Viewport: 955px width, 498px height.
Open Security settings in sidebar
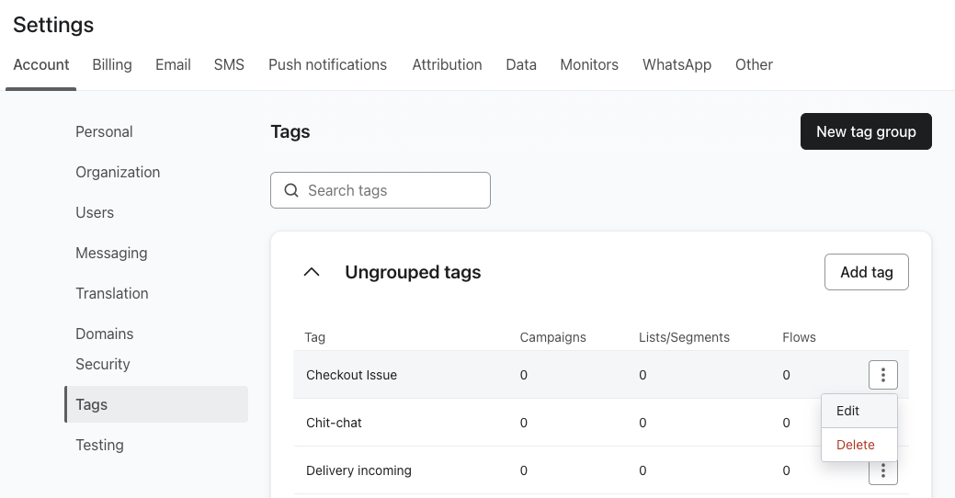click(103, 364)
